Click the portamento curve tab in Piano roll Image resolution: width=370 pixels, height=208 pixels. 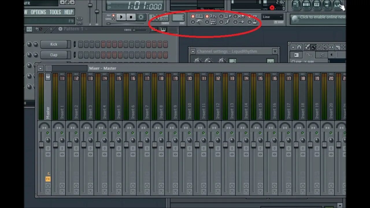pyautogui.click(x=309, y=55)
